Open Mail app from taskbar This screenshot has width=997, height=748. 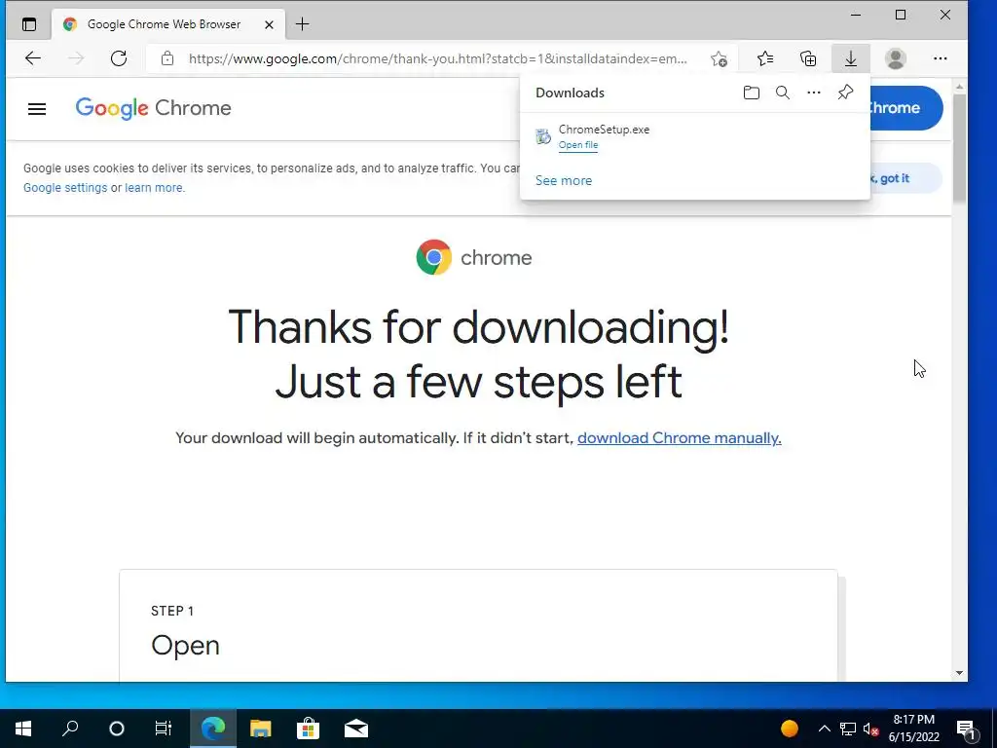click(356, 729)
